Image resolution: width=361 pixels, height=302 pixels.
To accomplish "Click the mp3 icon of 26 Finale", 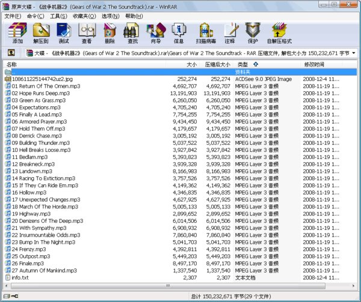I will click(x=8, y=263).
